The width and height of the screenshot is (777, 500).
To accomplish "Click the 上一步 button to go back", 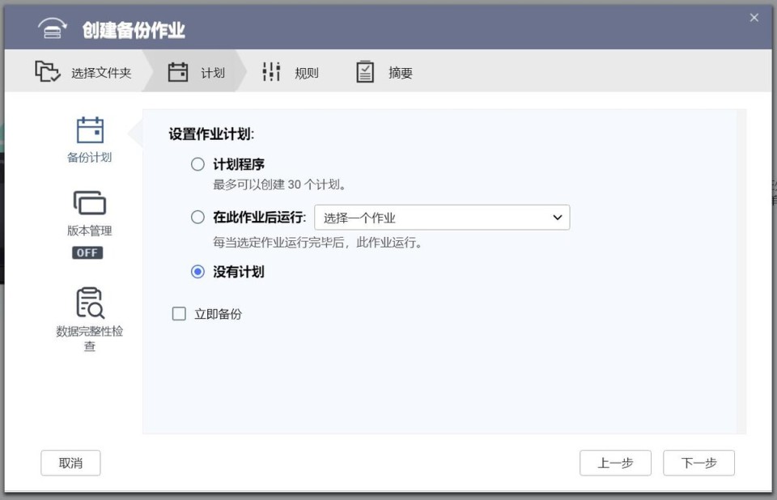I will [615, 463].
